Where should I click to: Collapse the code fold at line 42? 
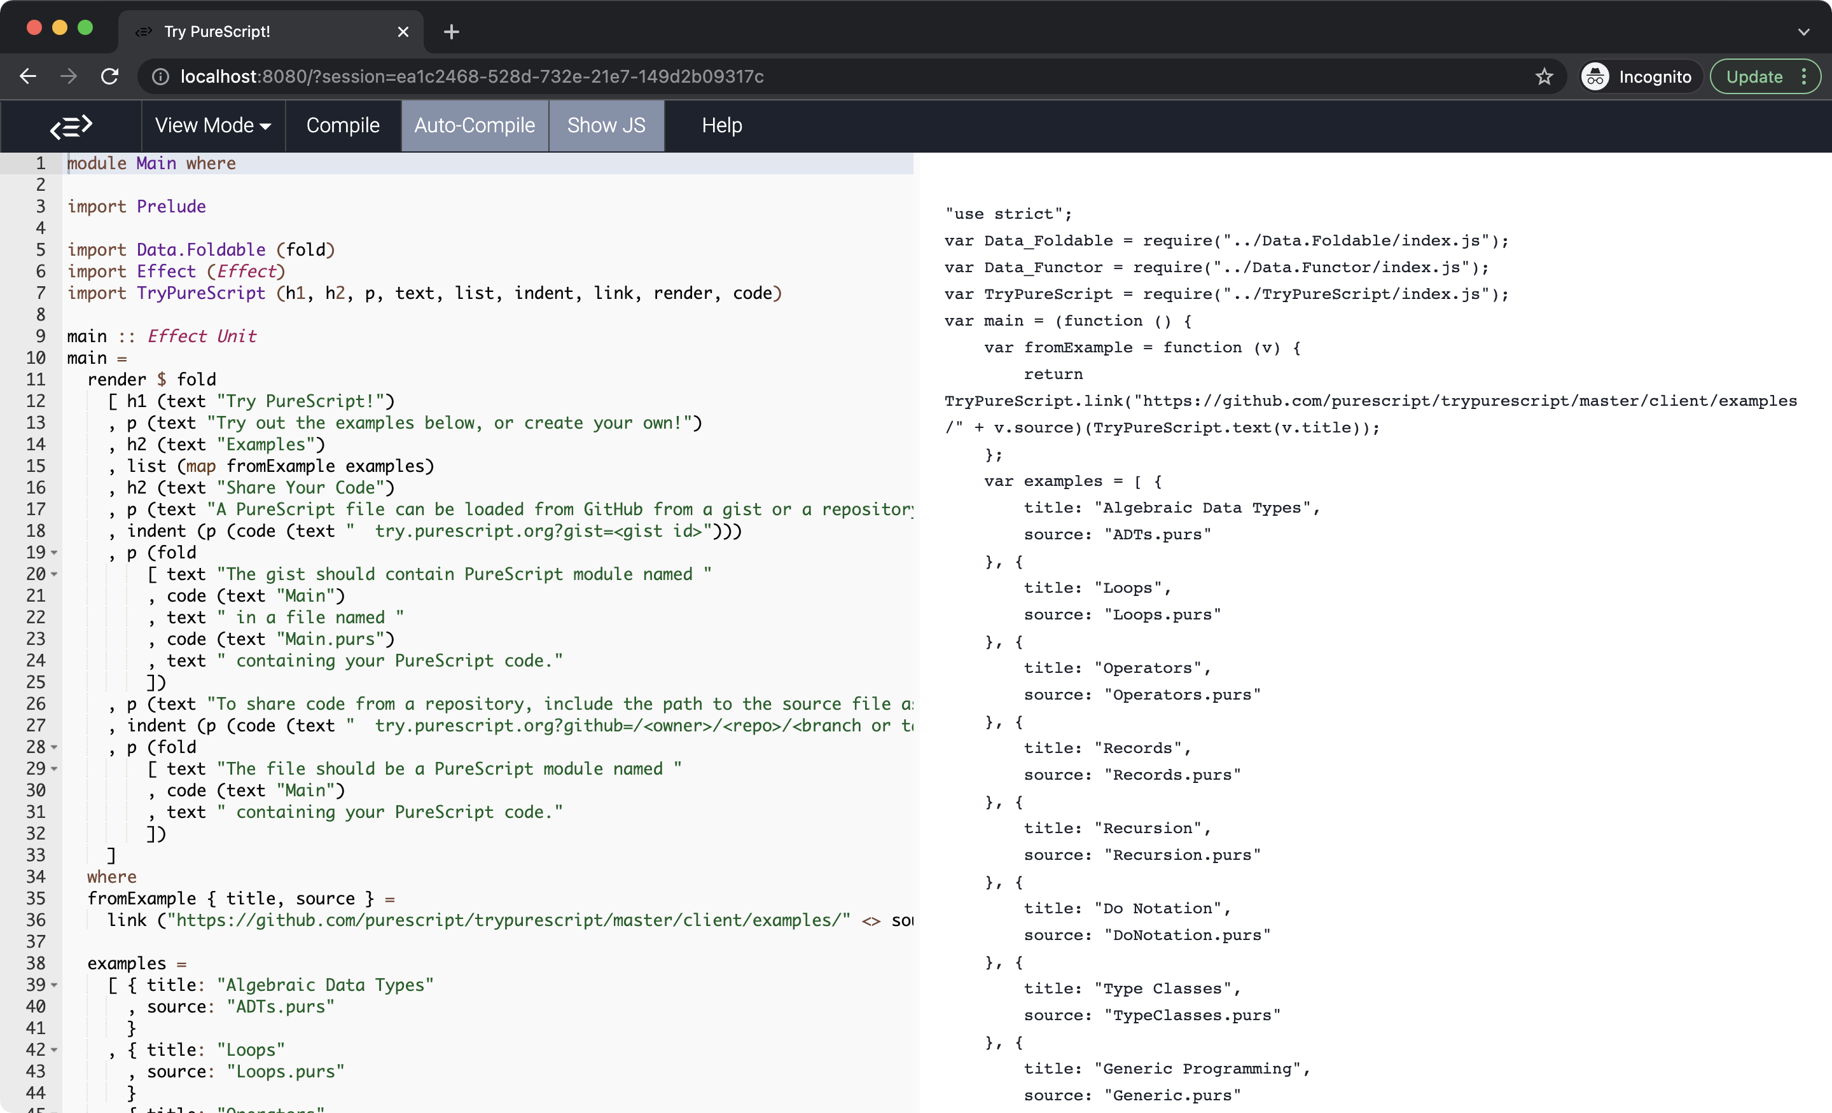coord(54,1051)
